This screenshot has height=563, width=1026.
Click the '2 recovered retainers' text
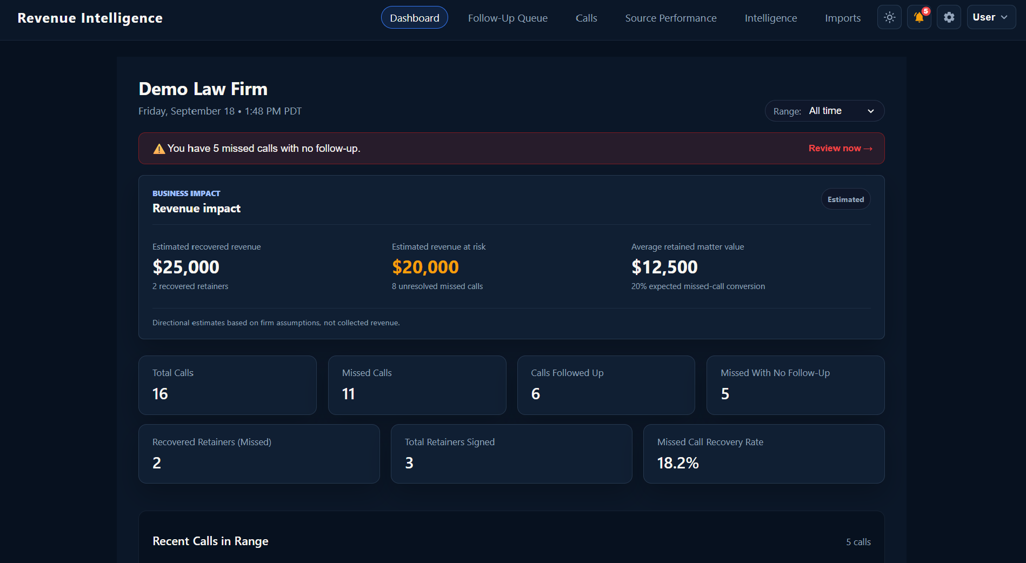point(190,286)
